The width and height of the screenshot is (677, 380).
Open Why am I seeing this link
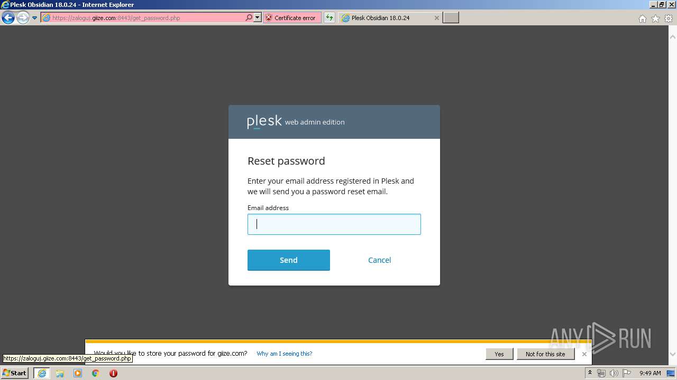click(x=285, y=354)
